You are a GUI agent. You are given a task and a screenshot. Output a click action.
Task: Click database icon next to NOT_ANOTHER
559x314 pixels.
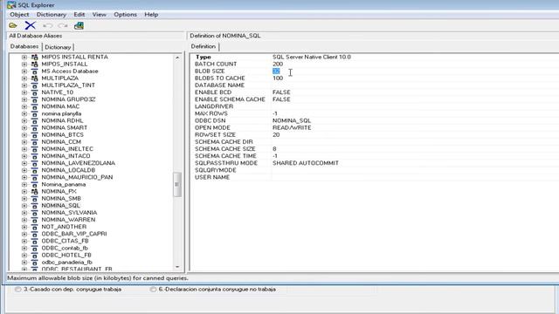[34, 227]
